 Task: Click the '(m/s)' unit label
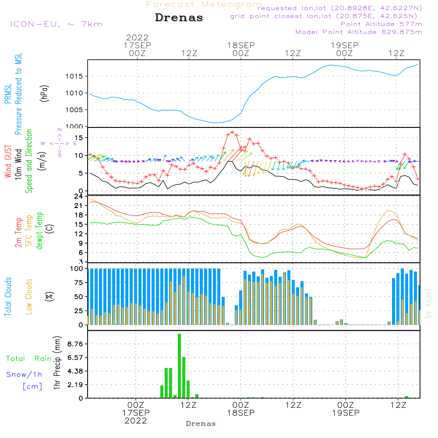pyautogui.click(x=42, y=161)
